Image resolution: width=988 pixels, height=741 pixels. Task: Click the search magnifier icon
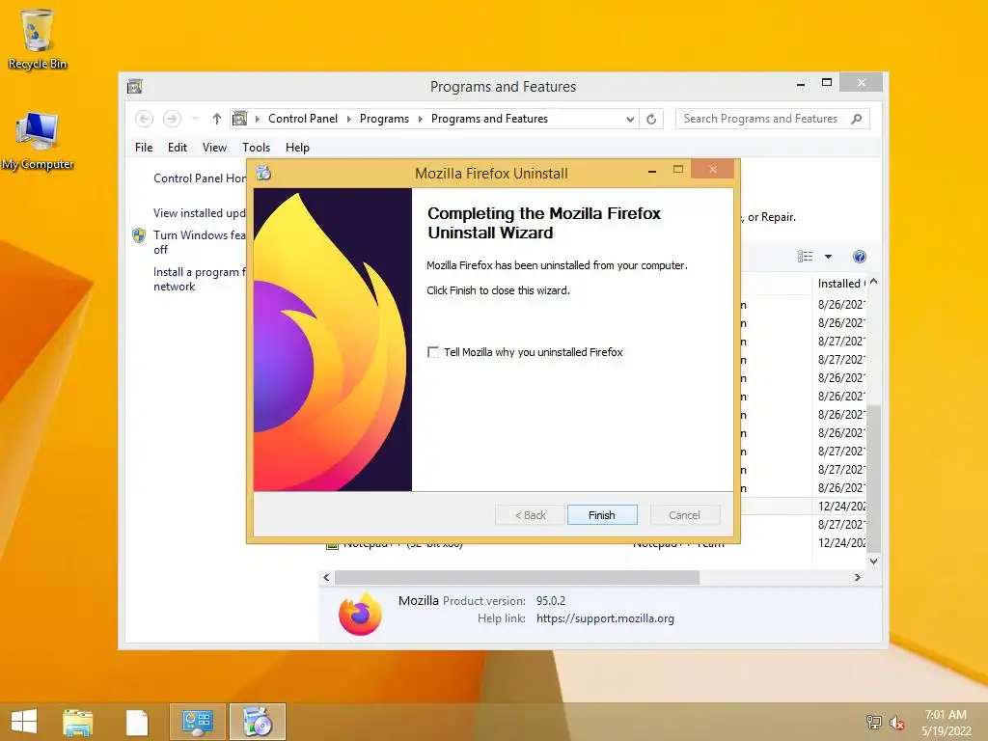tap(857, 119)
